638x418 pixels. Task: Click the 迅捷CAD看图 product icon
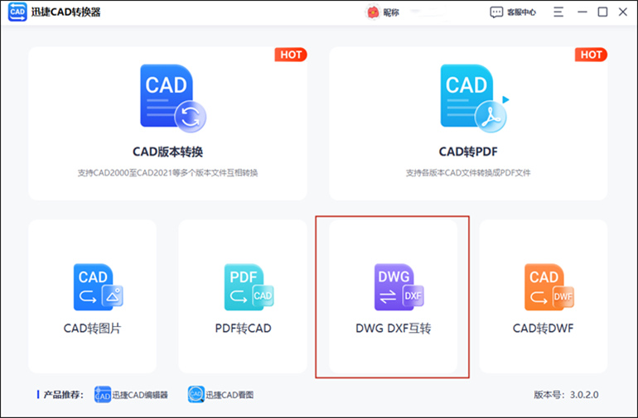tap(196, 395)
